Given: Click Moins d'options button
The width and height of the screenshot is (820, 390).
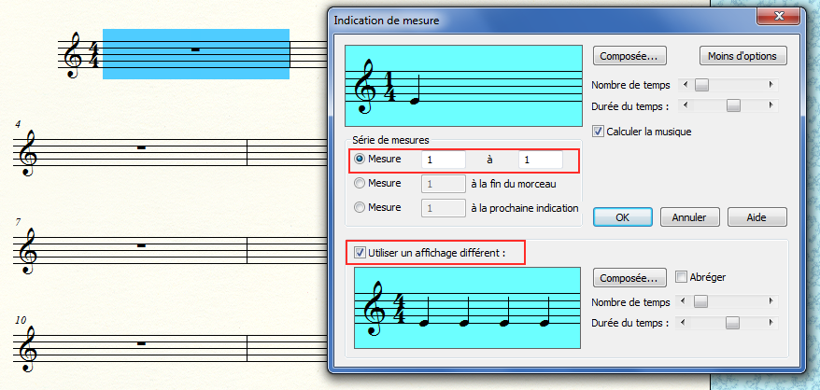Looking at the screenshot, I should (742, 56).
